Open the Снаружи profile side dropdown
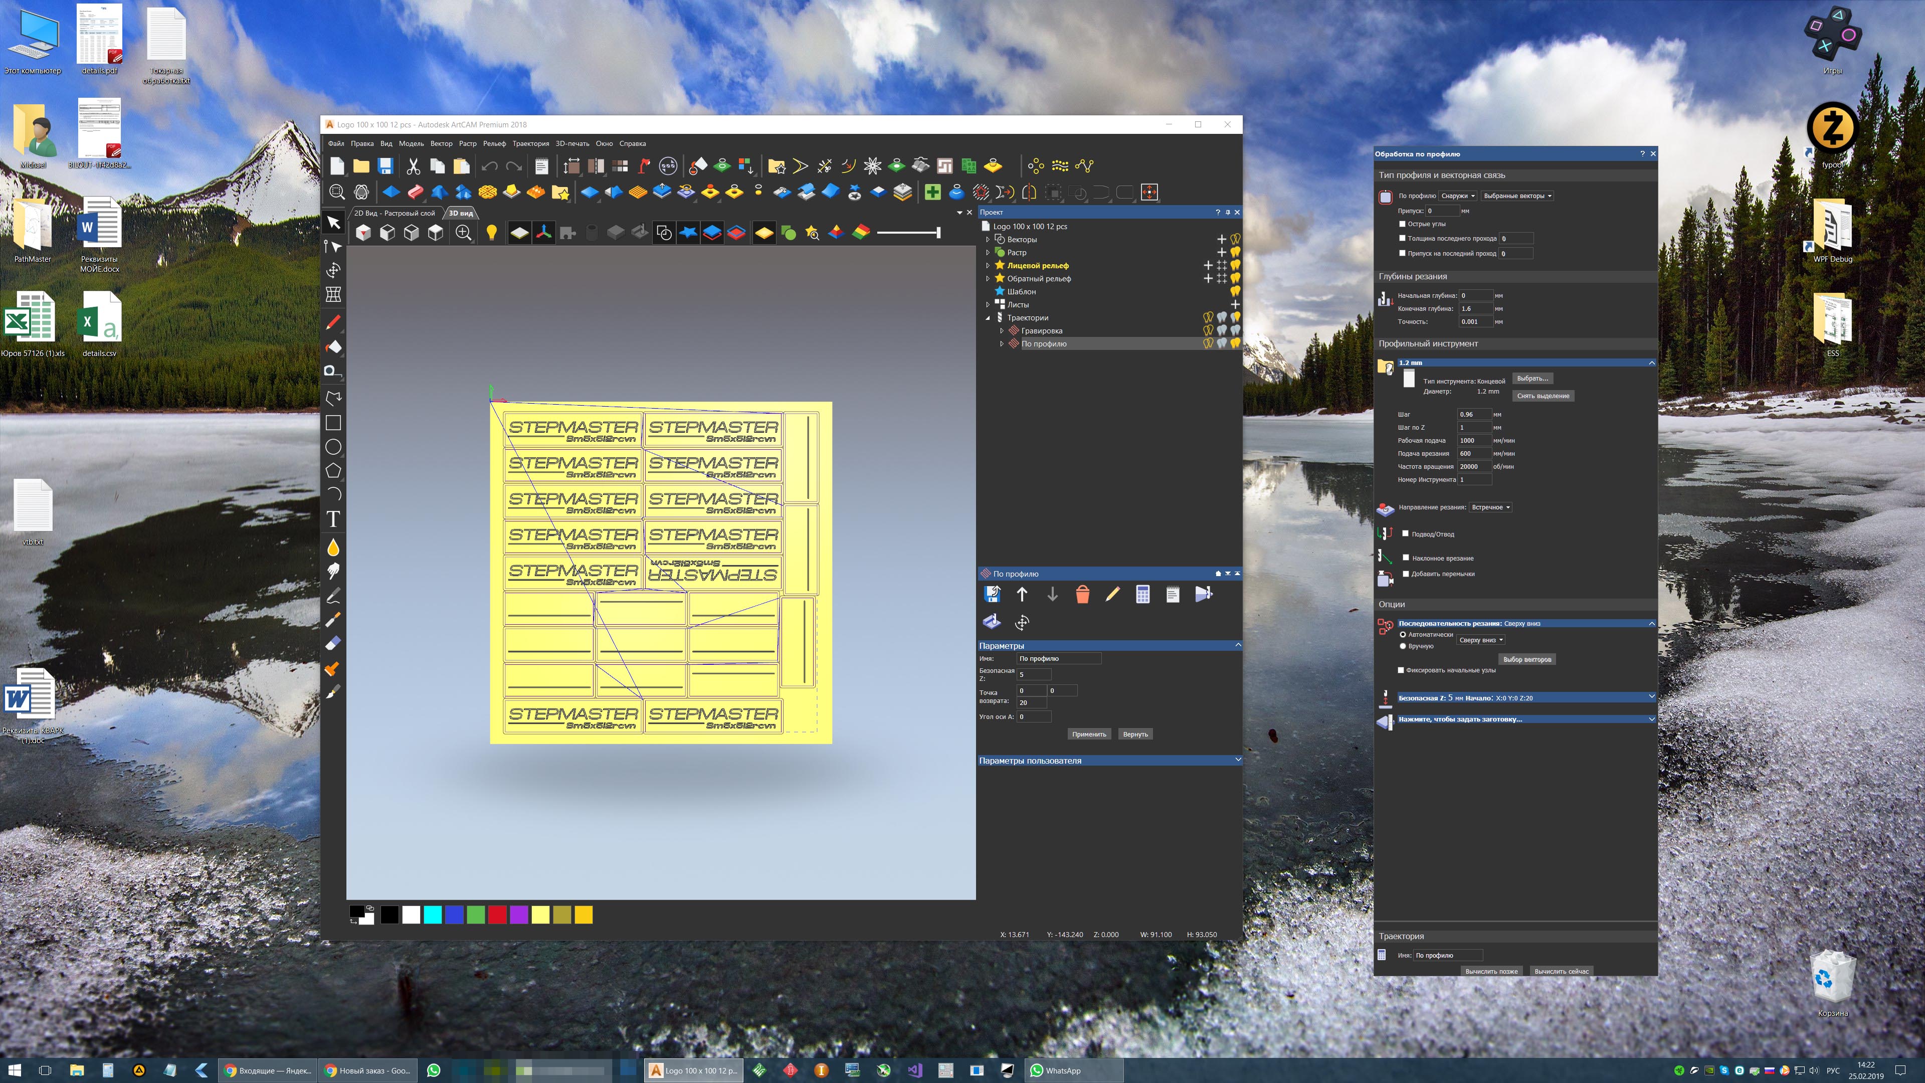1925x1083 pixels. point(1457,196)
